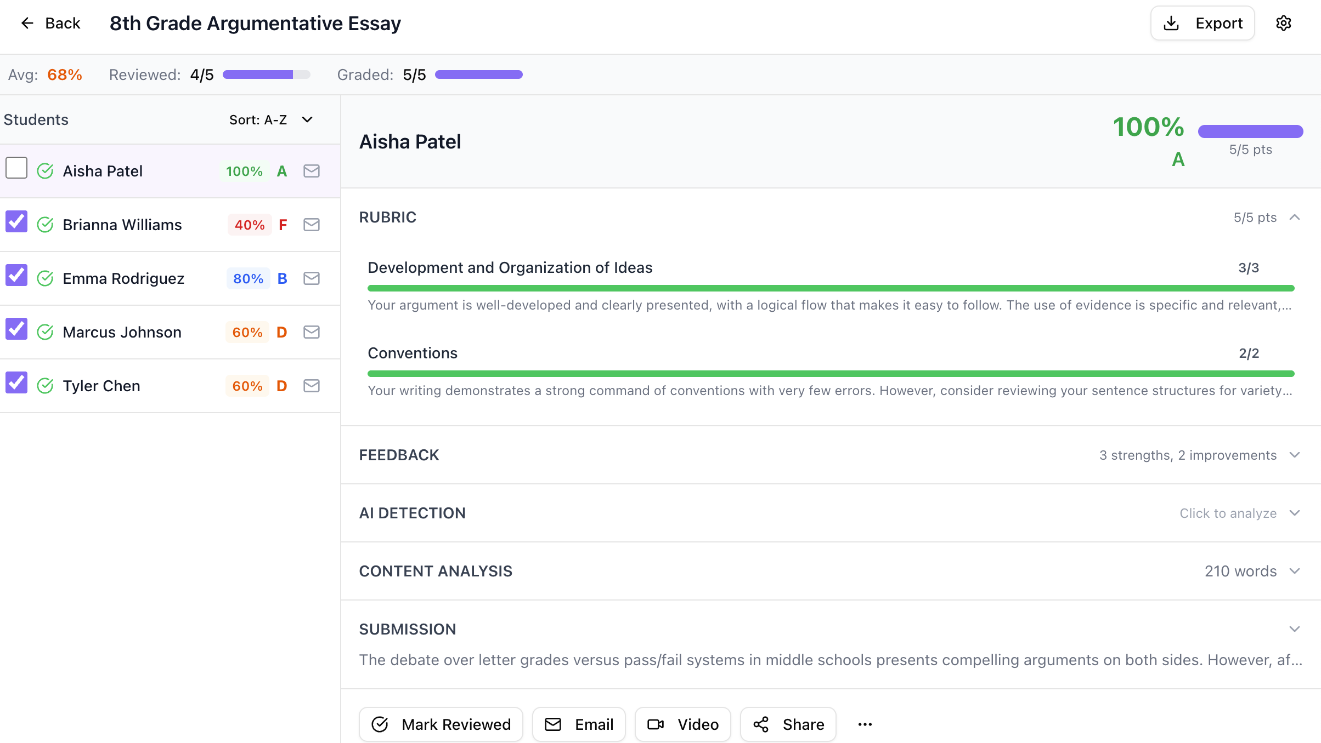Click reviewed checkmark icon beside Tyler Chen

point(45,386)
